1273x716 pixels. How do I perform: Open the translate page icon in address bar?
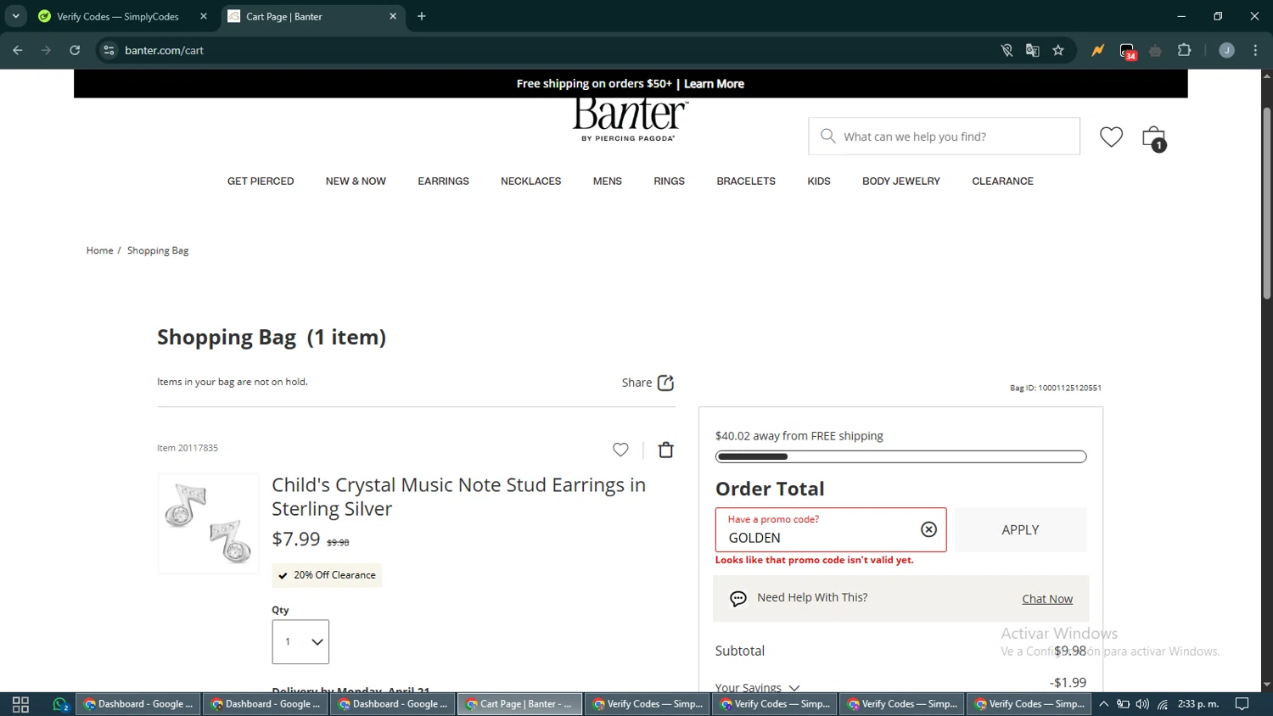[1033, 50]
